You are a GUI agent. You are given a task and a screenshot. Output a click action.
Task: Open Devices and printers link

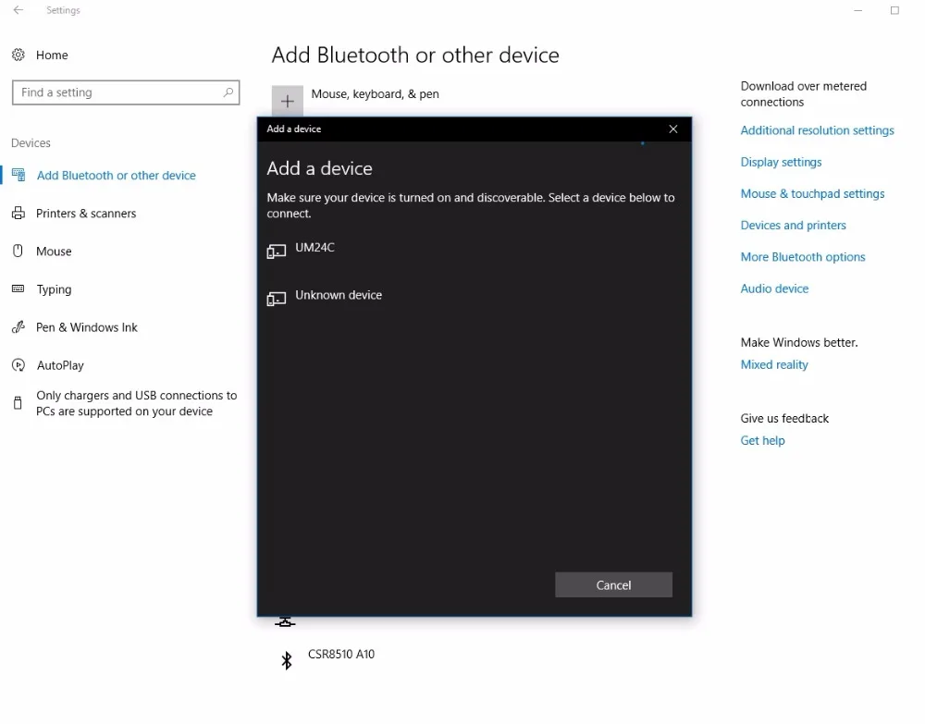coord(793,226)
